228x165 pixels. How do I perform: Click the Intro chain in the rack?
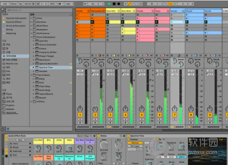(x=20, y=144)
